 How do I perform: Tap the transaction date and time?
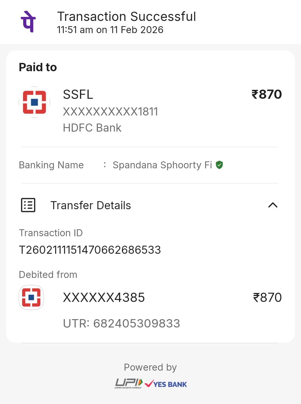(x=110, y=30)
